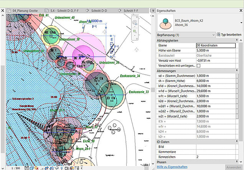Click Kennzeichen value field showing 2
The height and width of the screenshot is (170, 244).
pos(216,157)
